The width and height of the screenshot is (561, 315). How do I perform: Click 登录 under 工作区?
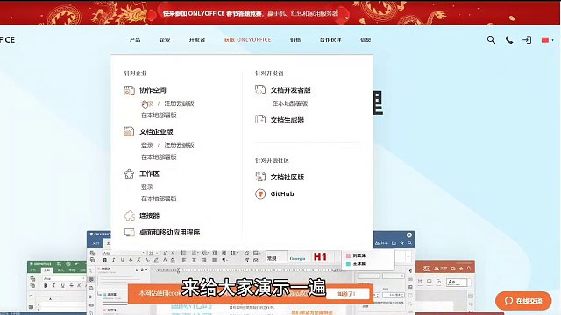pos(147,186)
